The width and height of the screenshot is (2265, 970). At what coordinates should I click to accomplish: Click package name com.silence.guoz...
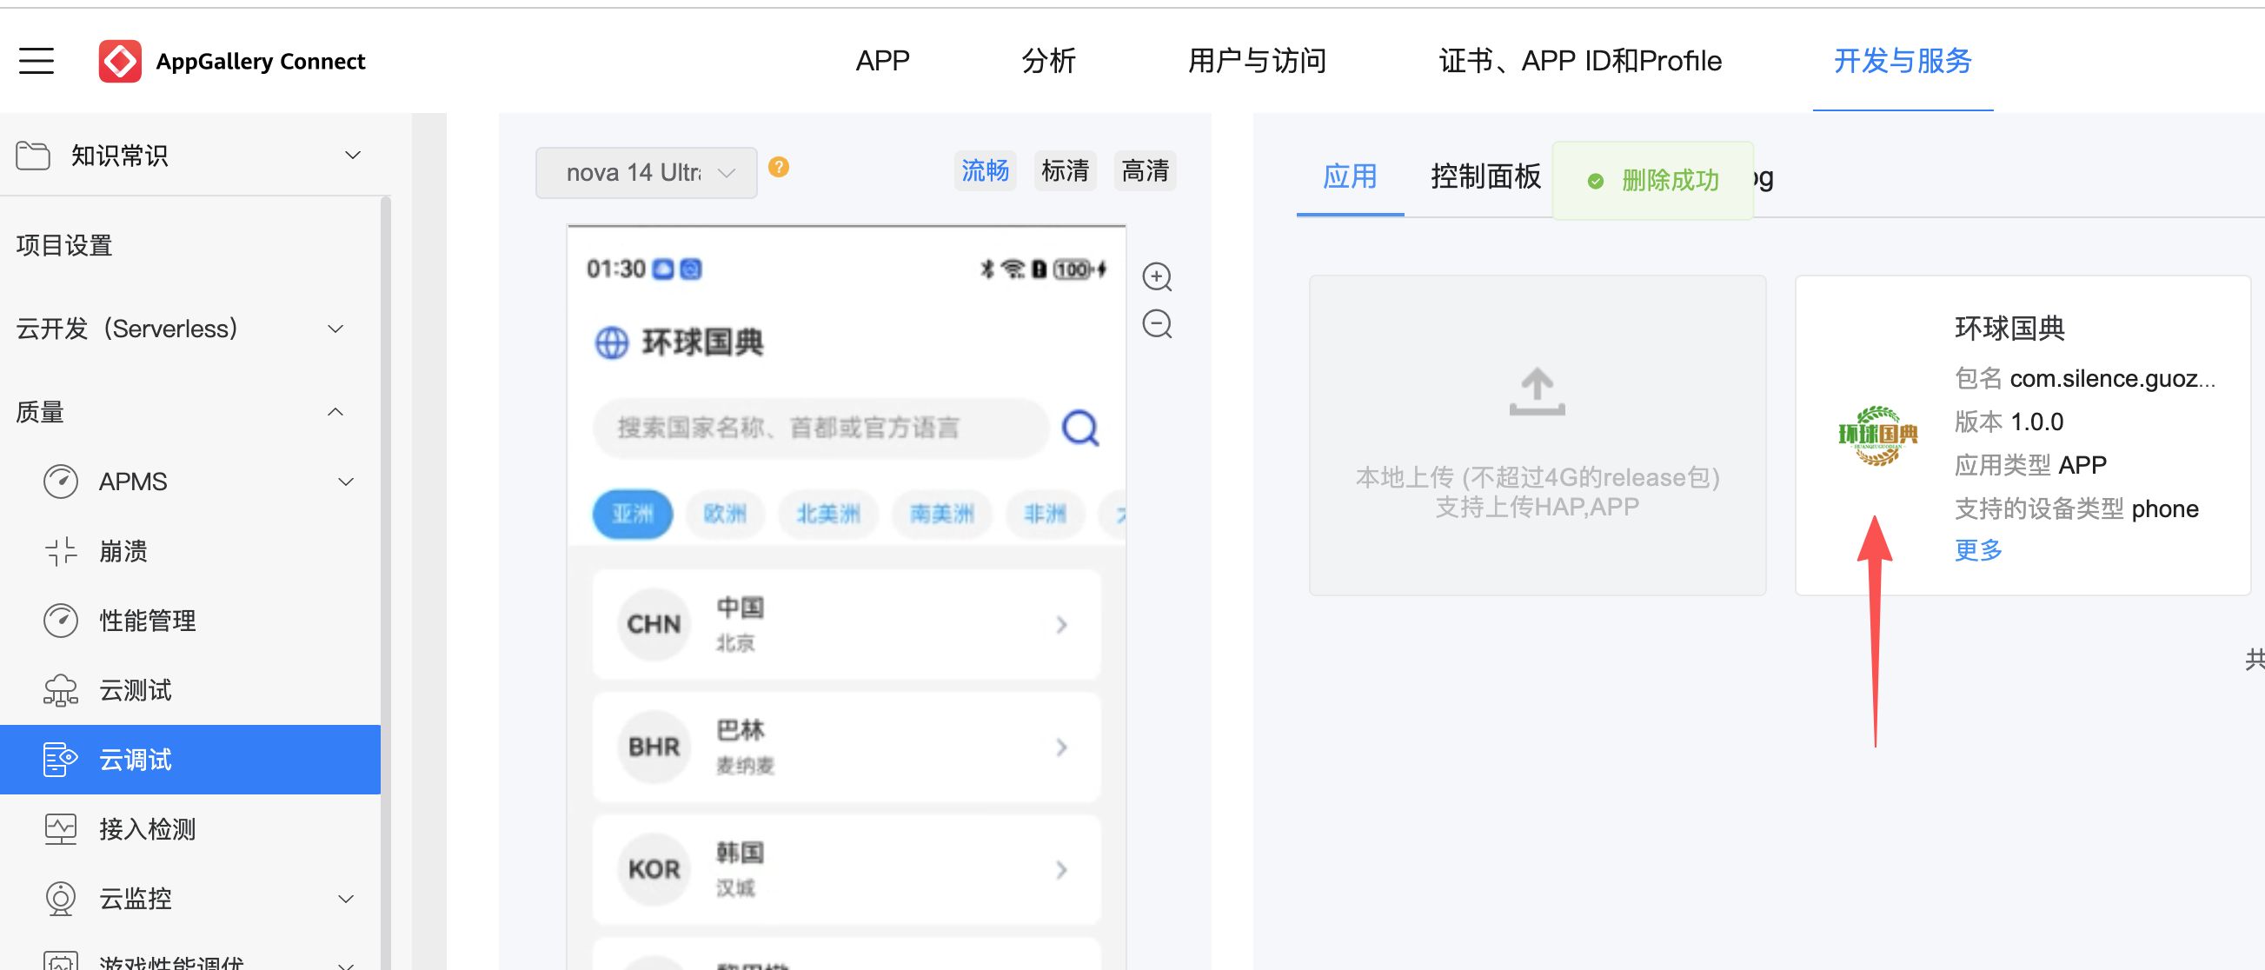pos(2112,378)
